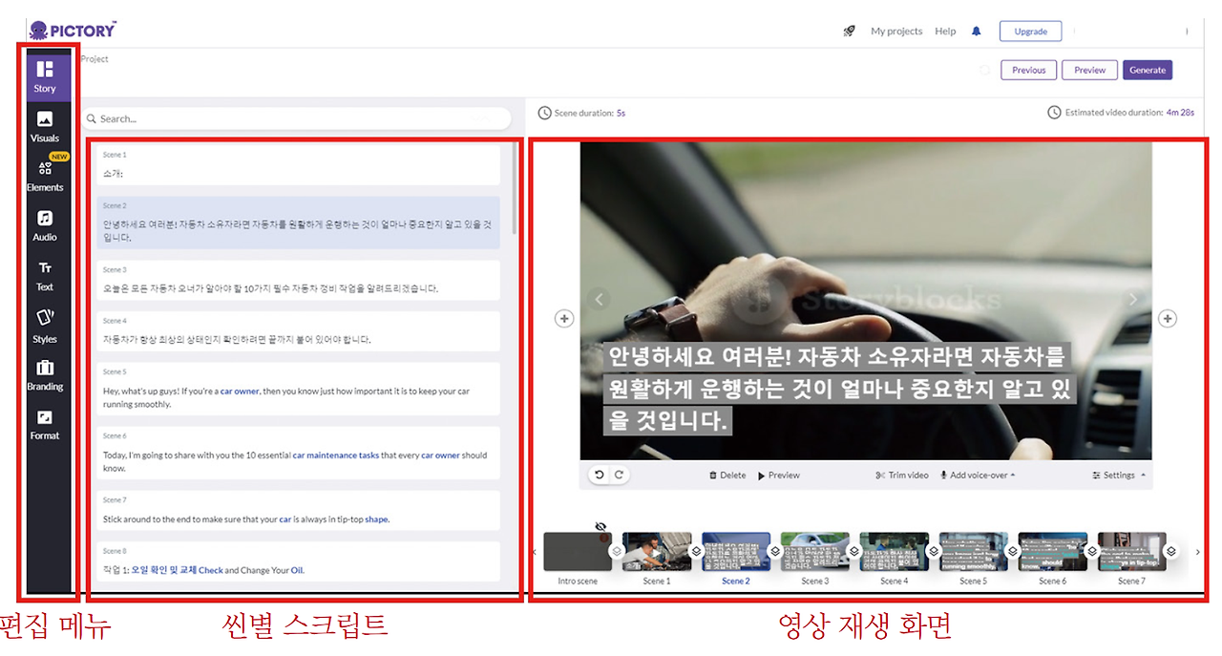Open layers icon after Scene 5 thumbnail
The image size is (1222, 656).
(1013, 551)
